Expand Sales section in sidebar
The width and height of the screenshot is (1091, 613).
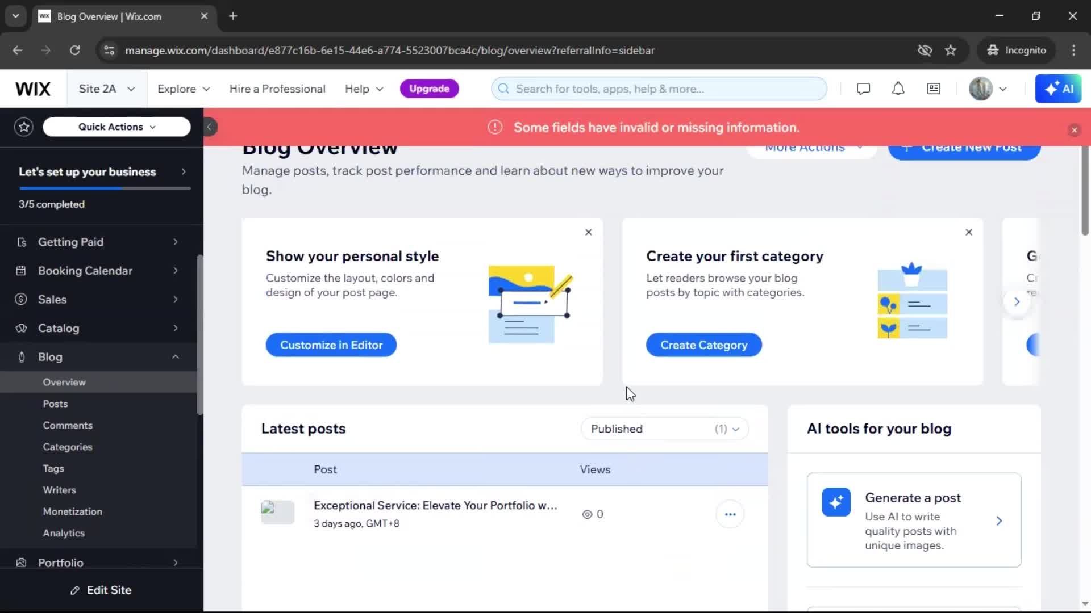(x=98, y=299)
